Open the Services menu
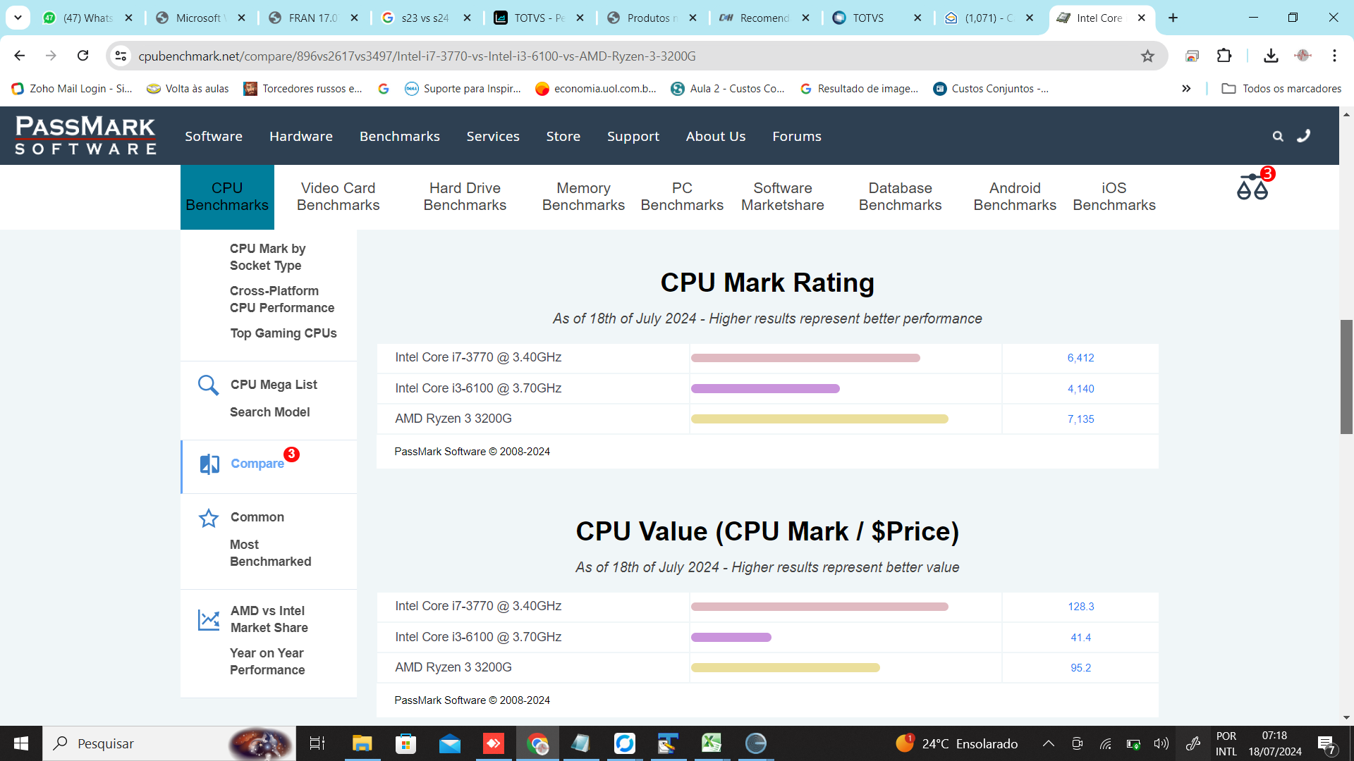 coord(493,137)
